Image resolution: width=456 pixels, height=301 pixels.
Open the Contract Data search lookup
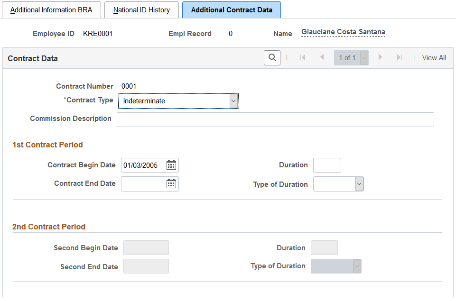point(271,57)
